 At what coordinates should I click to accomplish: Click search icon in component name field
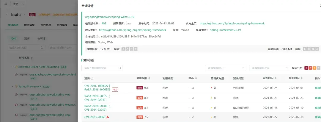click(42, 48)
